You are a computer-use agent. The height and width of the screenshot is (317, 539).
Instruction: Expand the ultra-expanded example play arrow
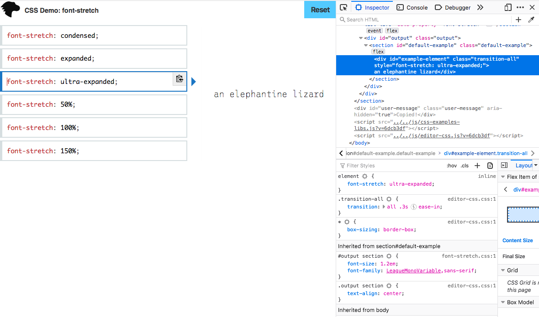194,81
